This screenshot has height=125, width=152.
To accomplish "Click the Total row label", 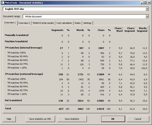I will click(x=8, y=109).
